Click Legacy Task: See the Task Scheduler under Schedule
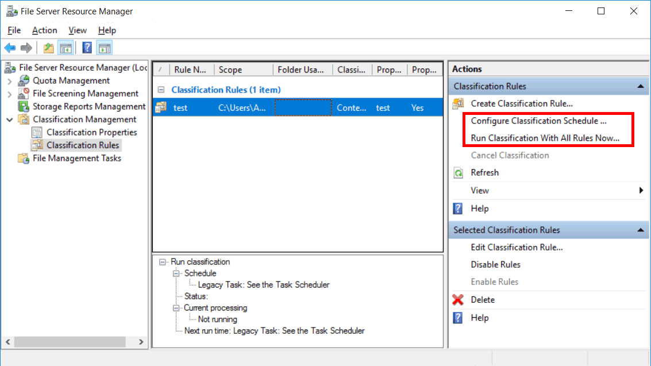Image resolution: width=651 pixels, height=366 pixels. coord(264,285)
